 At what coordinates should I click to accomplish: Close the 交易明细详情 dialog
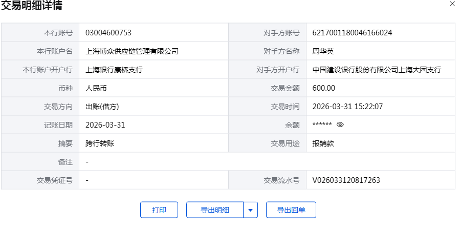coord(452,4)
